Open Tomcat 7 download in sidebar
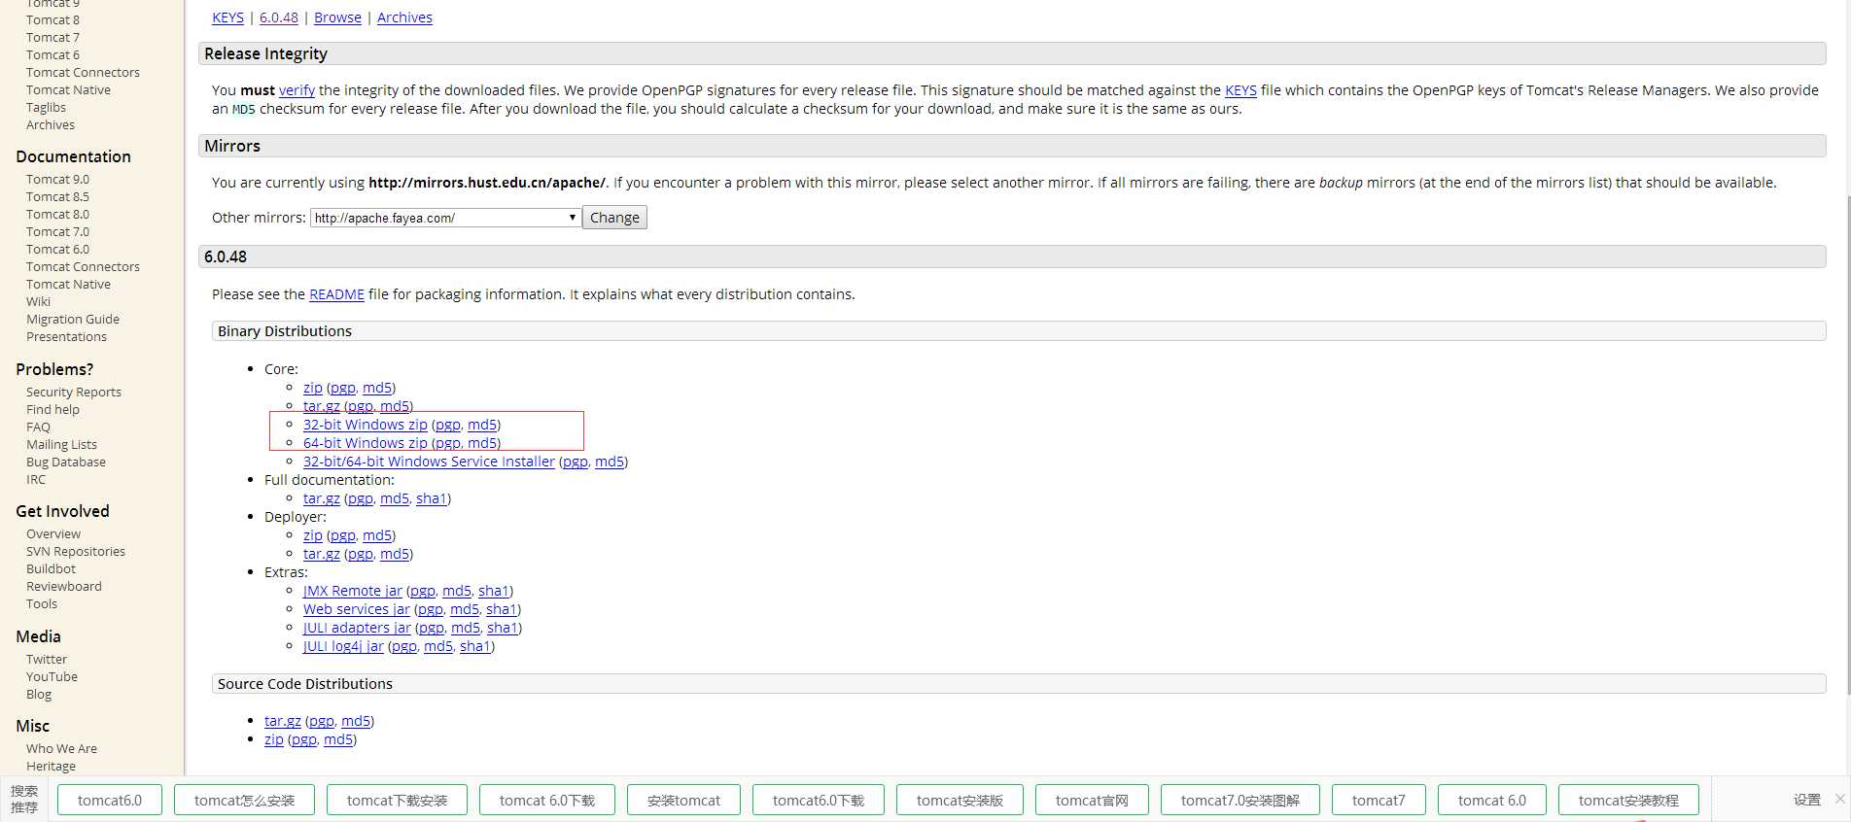 [x=53, y=37]
